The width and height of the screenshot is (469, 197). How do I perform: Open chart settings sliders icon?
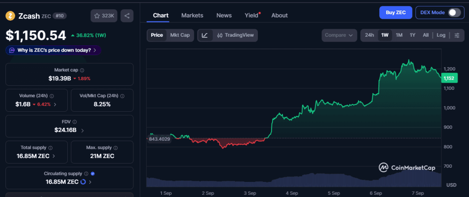point(457,35)
